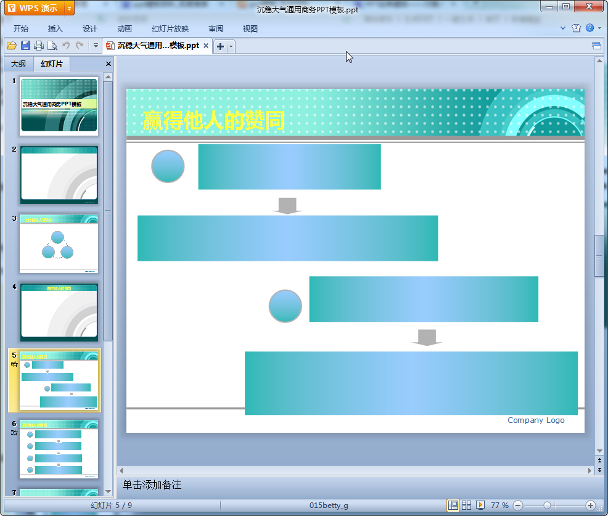Open the 视图 ribbon tab
This screenshot has width=608, height=516.
[x=250, y=29]
